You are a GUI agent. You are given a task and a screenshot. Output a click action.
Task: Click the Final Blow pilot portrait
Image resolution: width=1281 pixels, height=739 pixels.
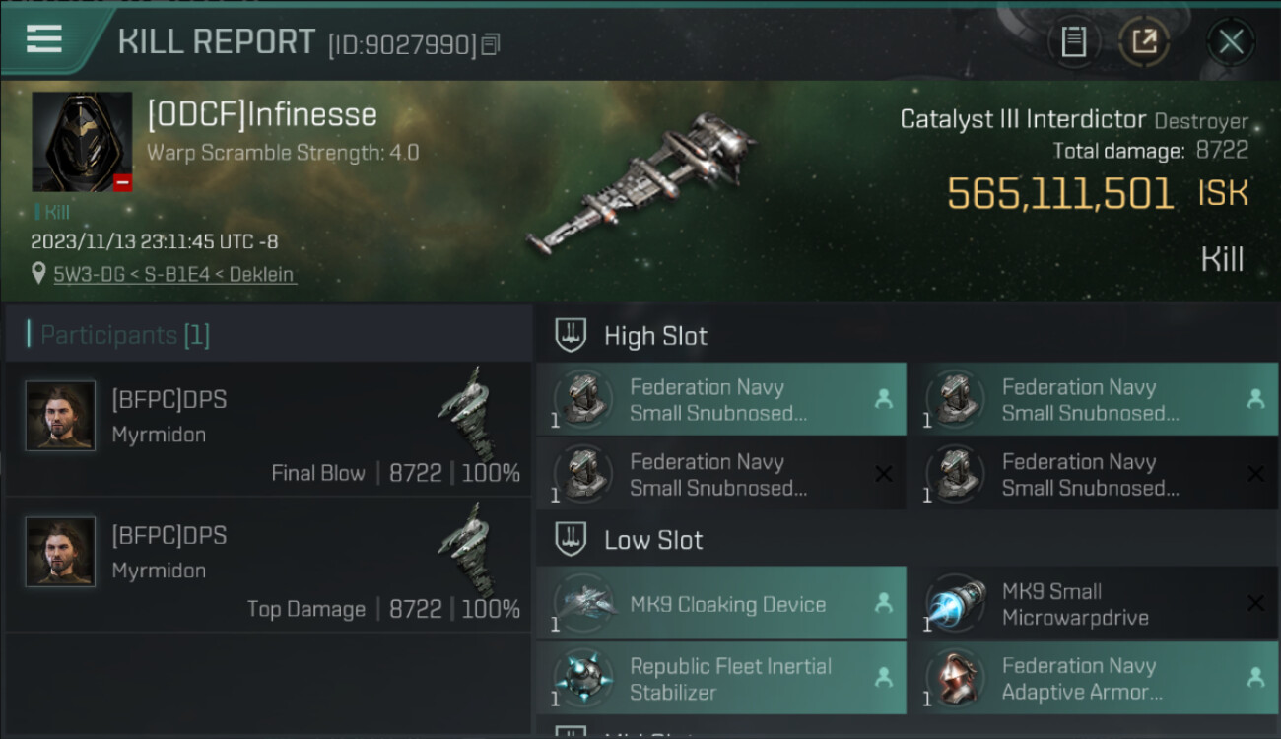61,416
